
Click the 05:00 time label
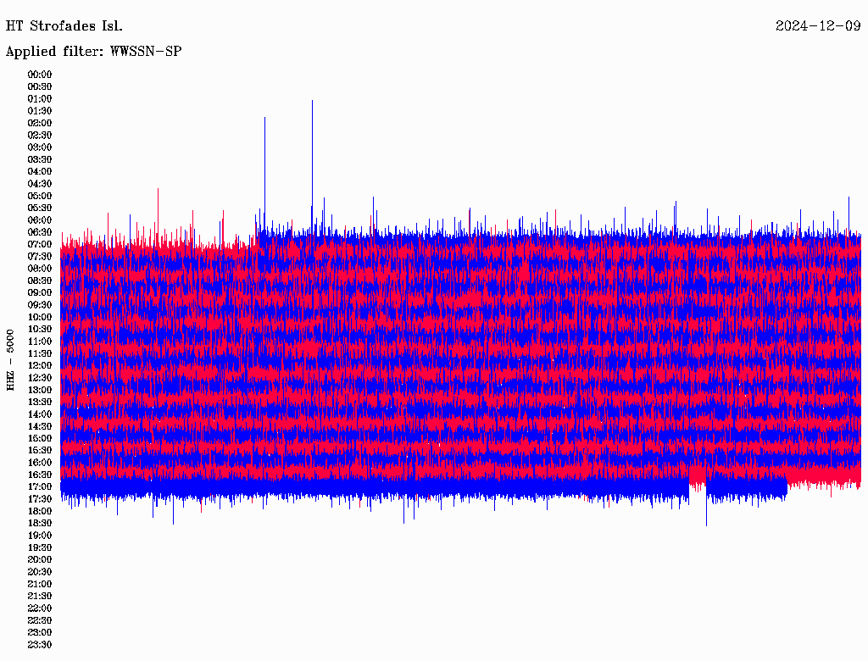tap(40, 196)
